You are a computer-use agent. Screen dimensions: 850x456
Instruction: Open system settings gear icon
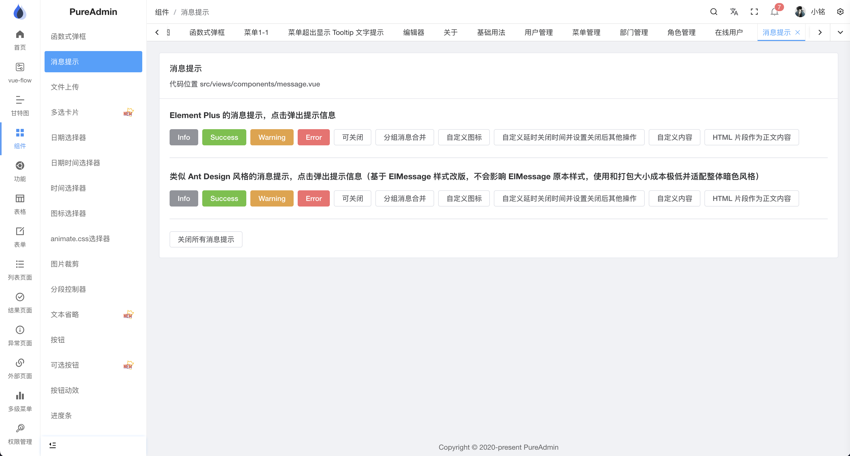pyautogui.click(x=840, y=12)
